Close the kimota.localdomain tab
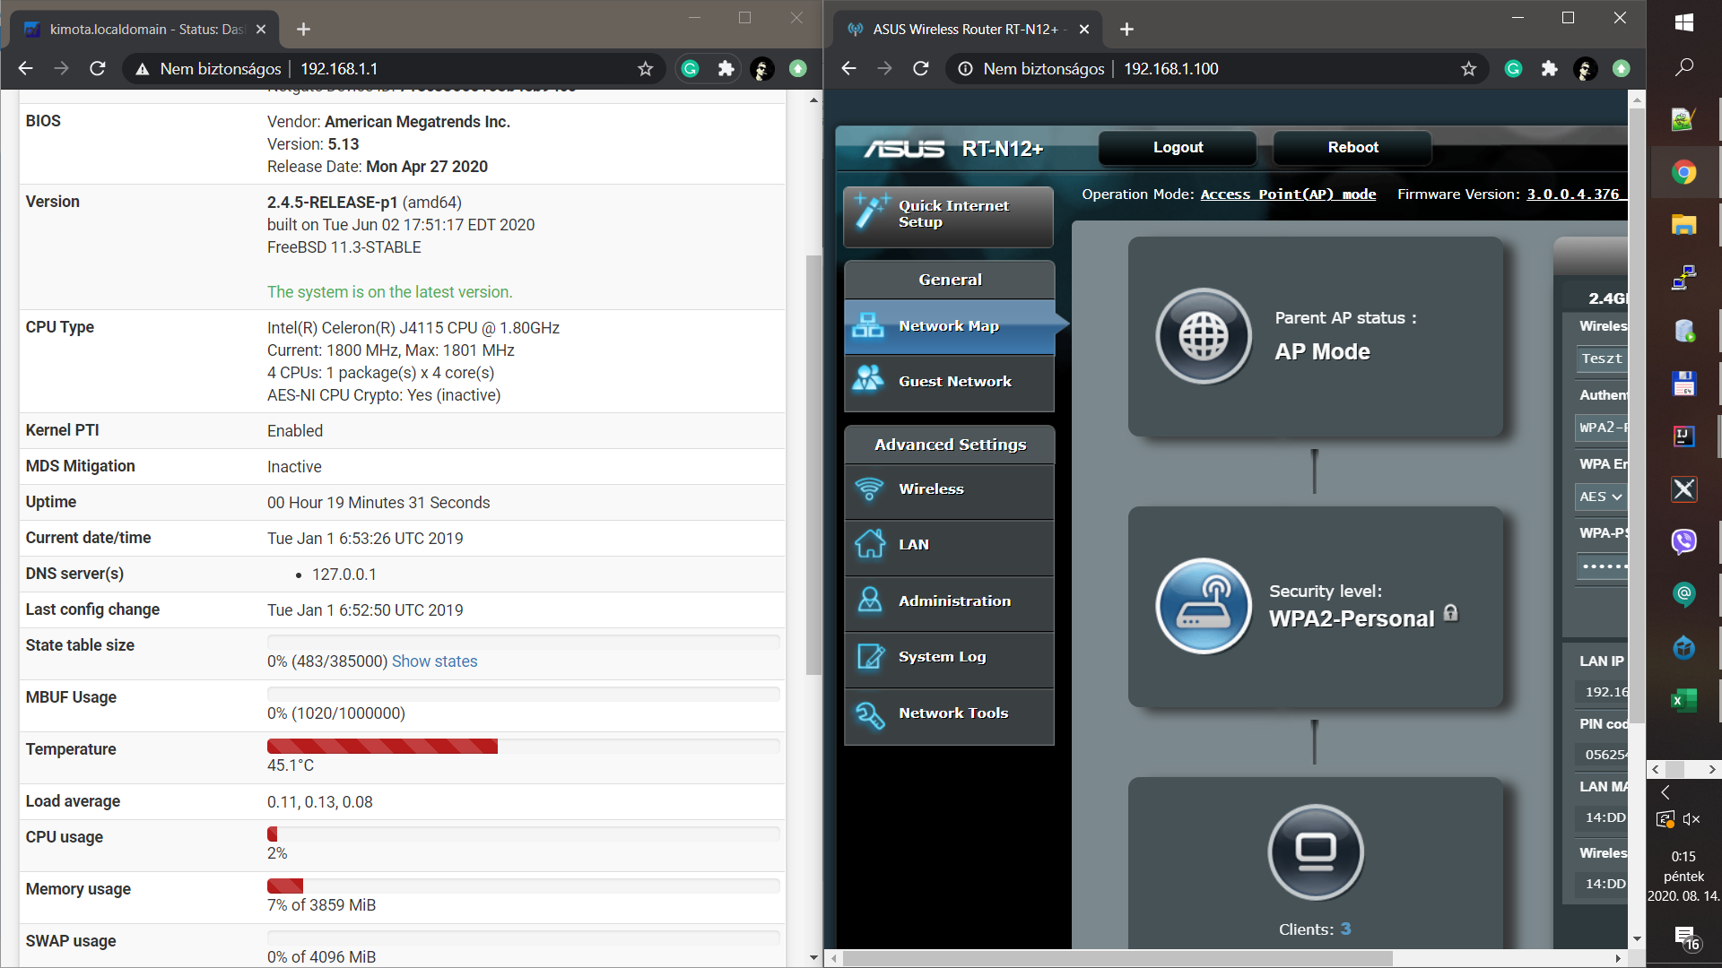Viewport: 1722px width, 968px height. pos(261,30)
